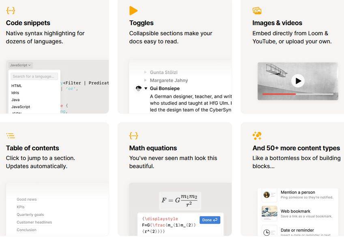Click the Images & videos picture icon

click(x=257, y=11)
